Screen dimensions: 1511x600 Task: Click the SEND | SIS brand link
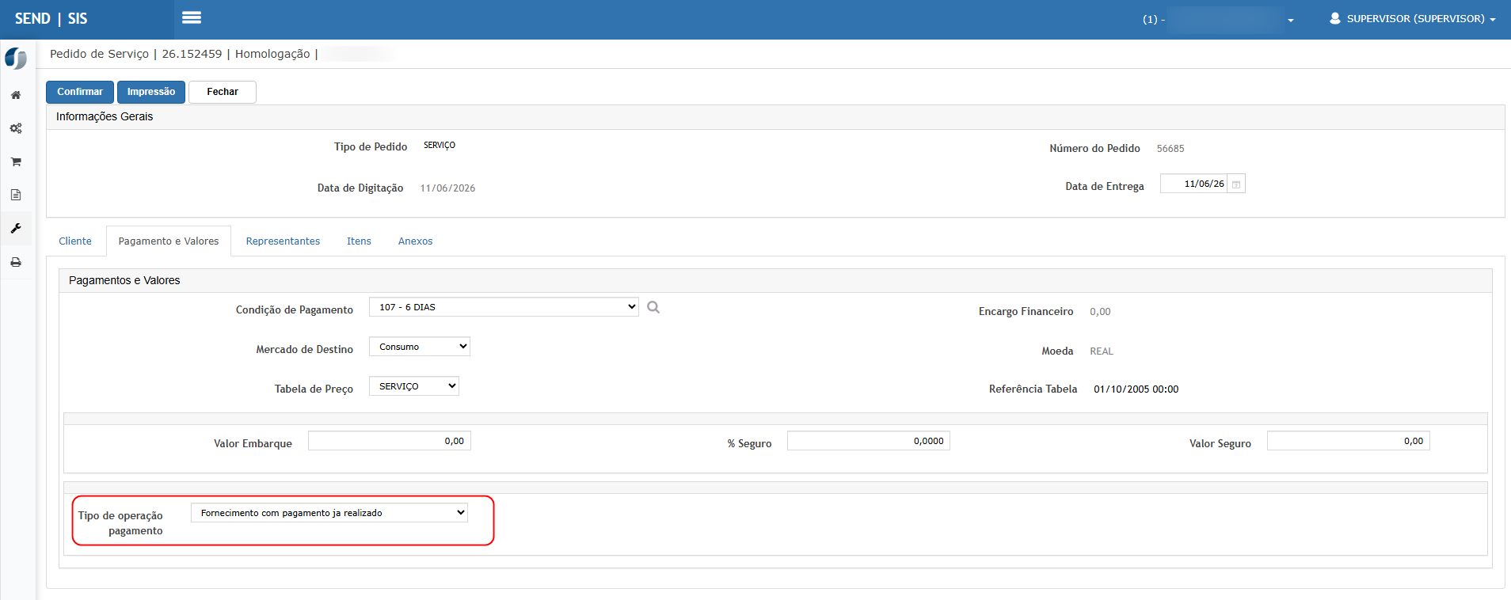coord(51,19)
